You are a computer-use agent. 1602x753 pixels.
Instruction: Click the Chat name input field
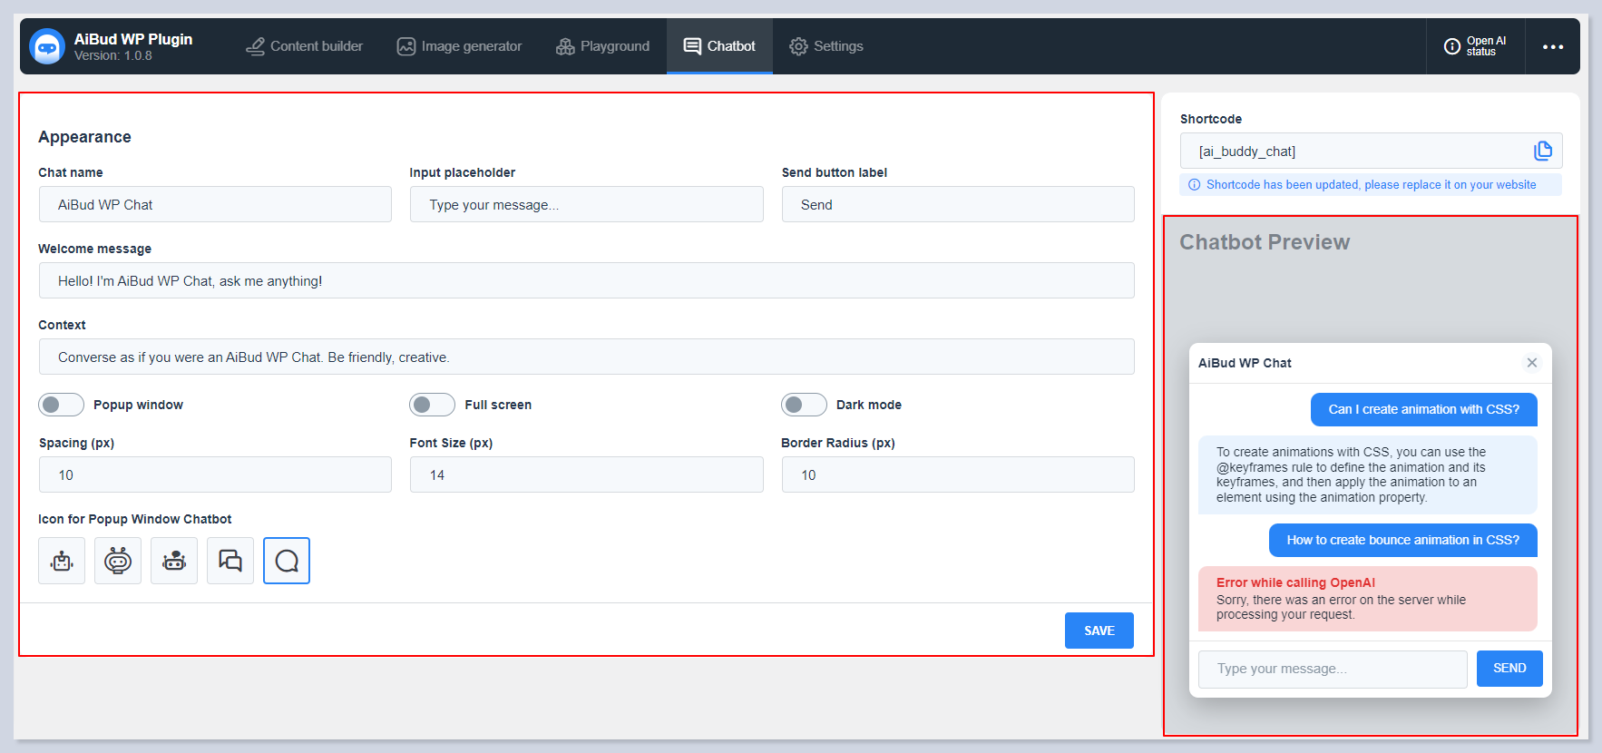point(215,204)
